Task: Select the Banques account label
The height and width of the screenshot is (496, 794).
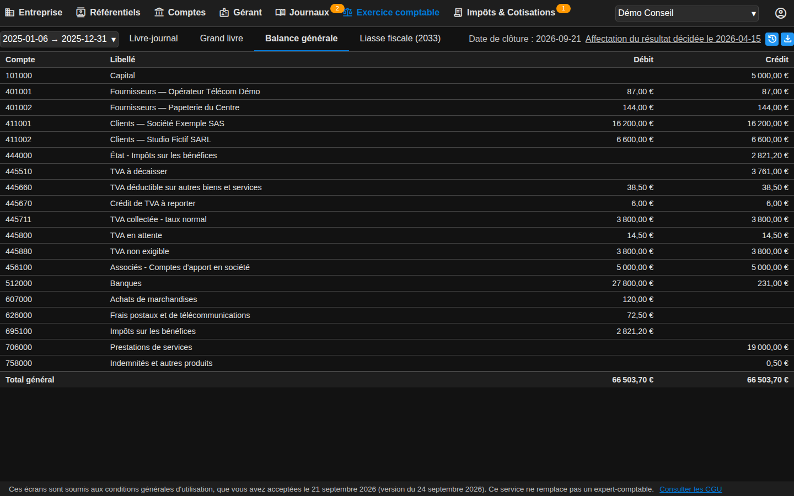Action: [x=126, y=283]
